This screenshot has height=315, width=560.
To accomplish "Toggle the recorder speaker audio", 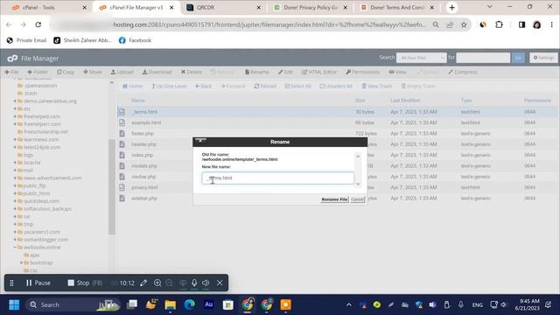I will point(206,283).
